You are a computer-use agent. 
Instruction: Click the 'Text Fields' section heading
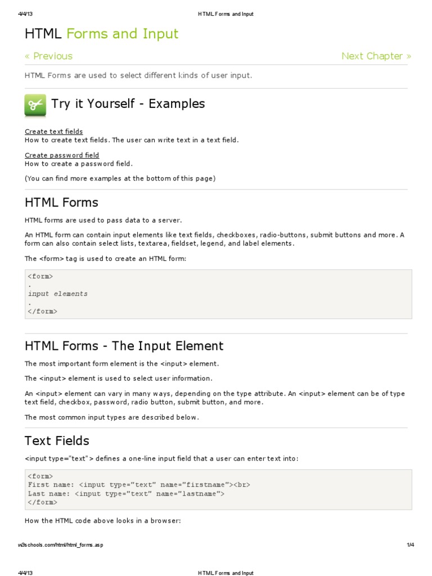point(57,440)
